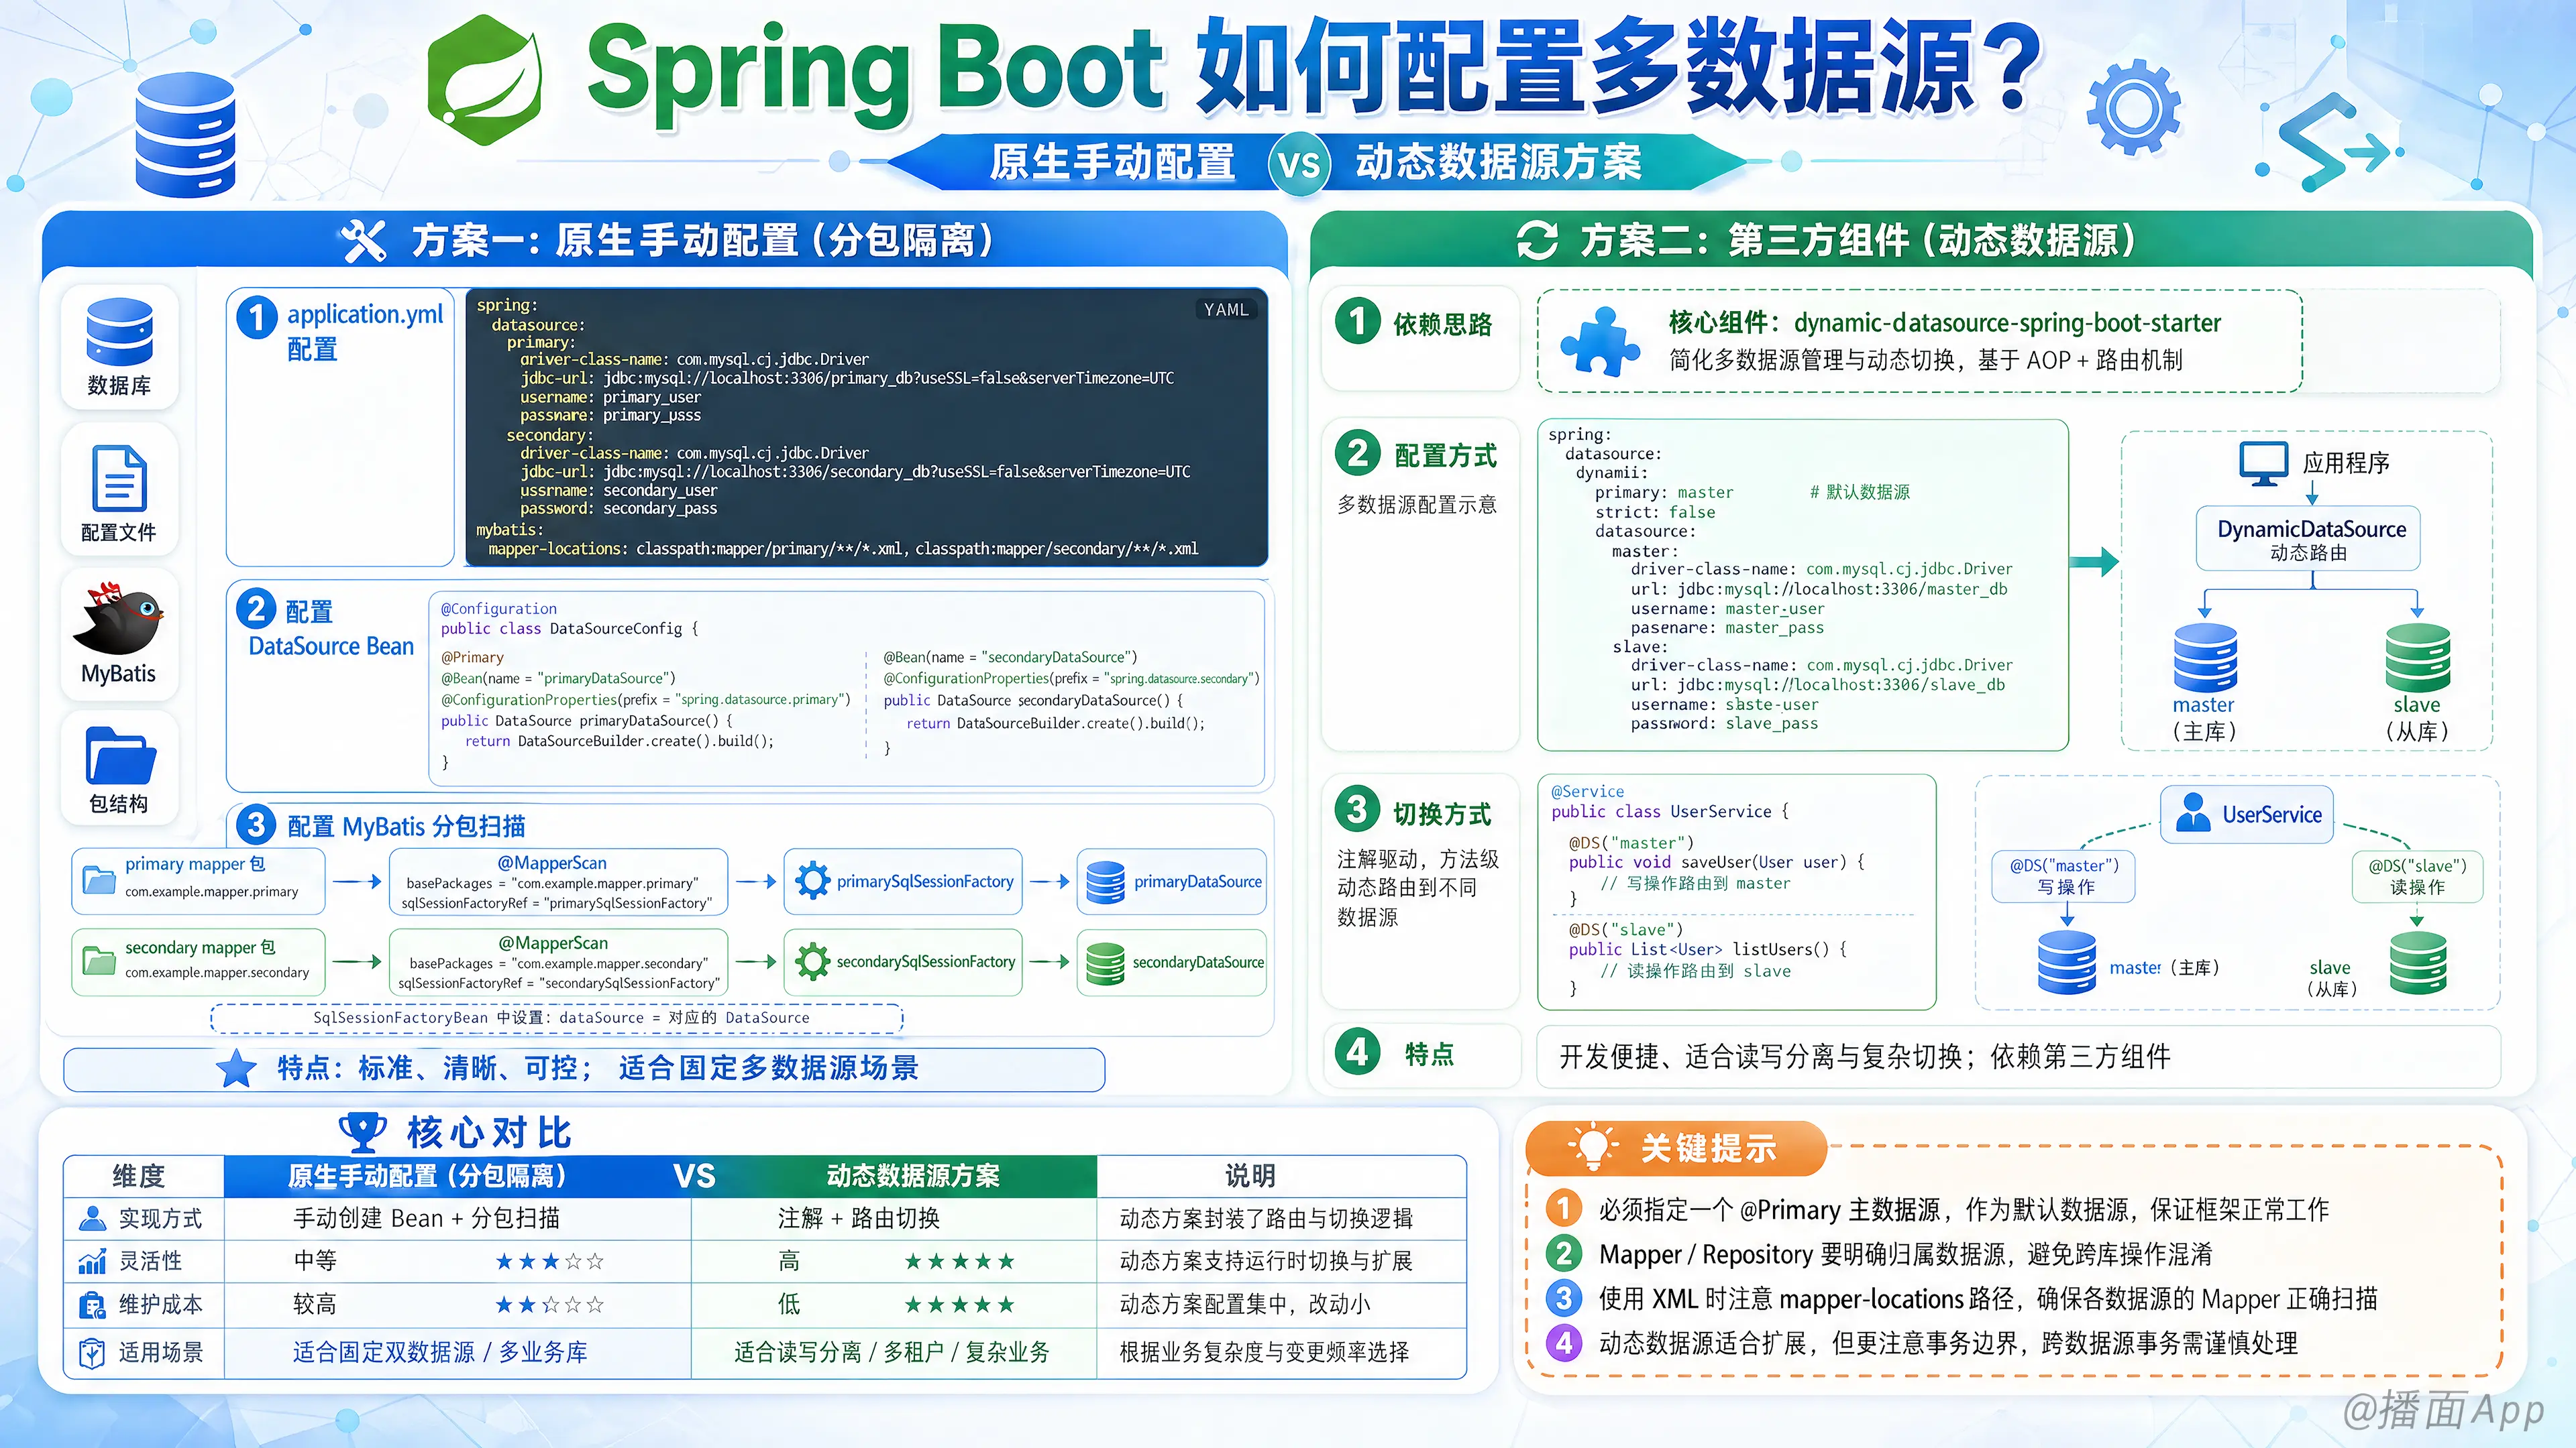Click the 原生手动配置 subtitle banner

[x=1113, y=163]
